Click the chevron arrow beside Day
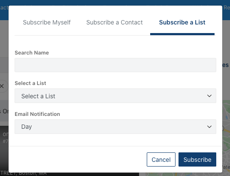Viewport: 230px width, 176px height. coord(209,127)
